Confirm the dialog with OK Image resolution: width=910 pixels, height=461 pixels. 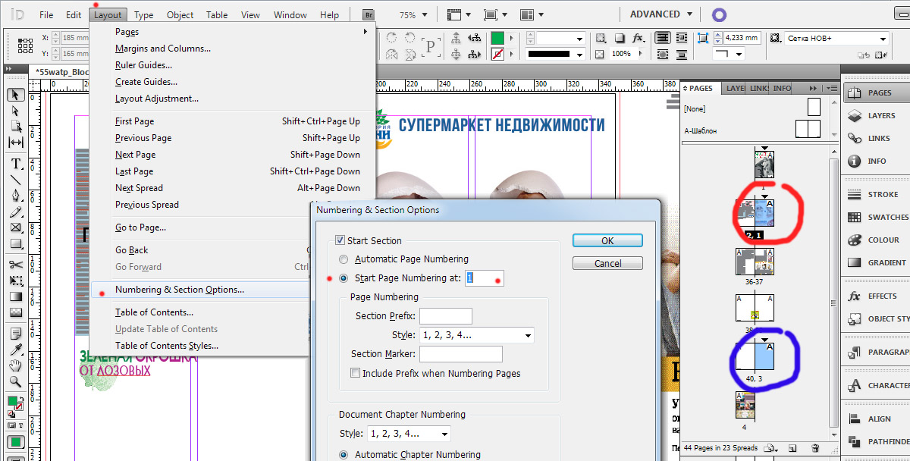[x=607, y=240]
